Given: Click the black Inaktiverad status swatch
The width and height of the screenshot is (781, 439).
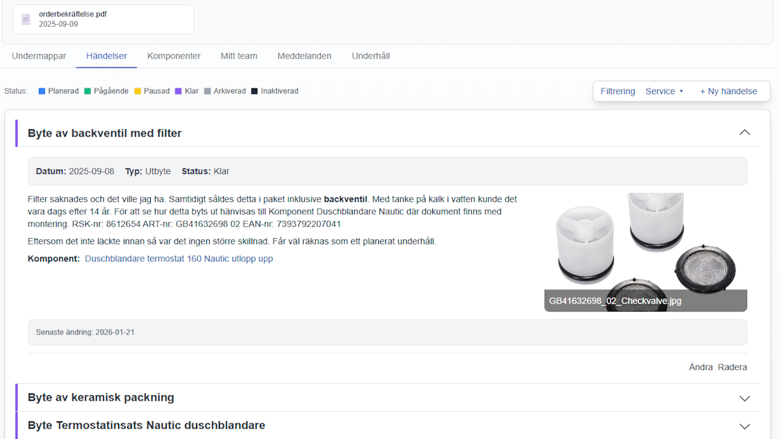Looking at the screenshot, I should tap(254, 91).
